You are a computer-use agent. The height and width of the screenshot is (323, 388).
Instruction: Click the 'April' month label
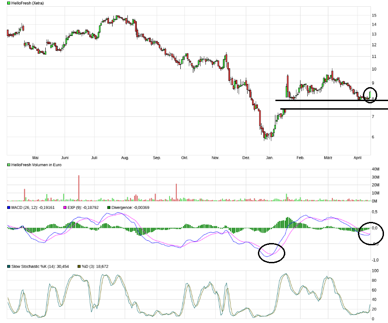point(357,158)
